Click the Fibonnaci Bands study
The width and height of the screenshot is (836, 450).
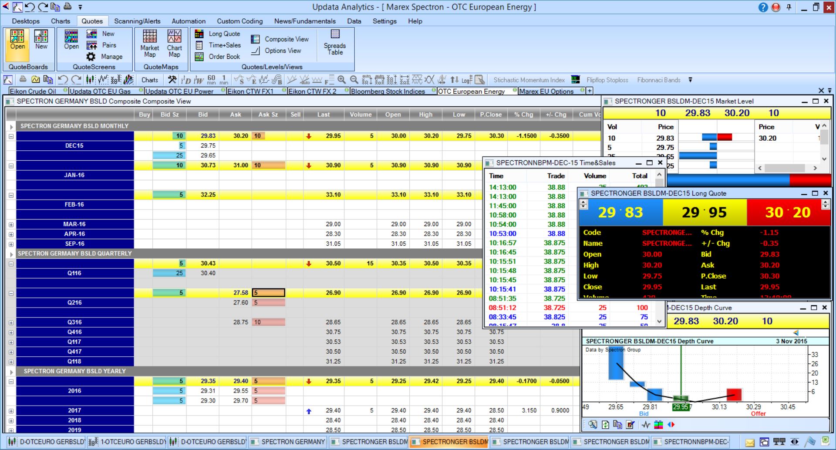pos(659,80)
